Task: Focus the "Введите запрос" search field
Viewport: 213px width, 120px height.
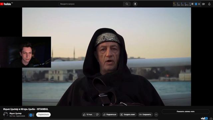Action: (91, 4)
